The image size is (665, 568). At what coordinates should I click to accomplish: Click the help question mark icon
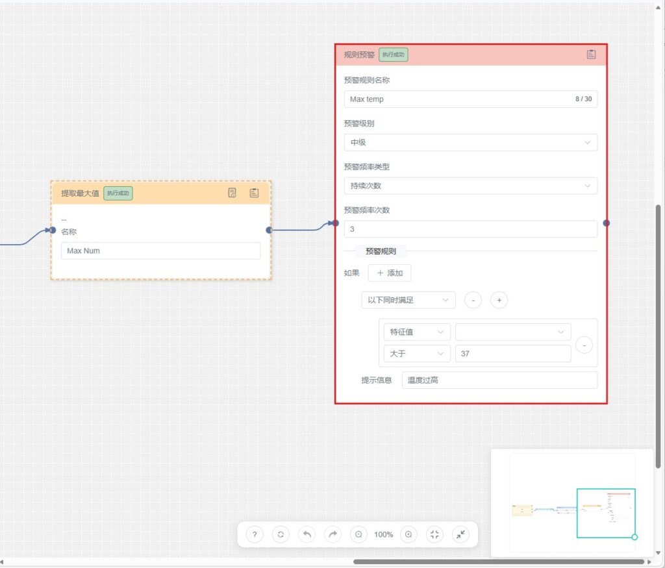255,534
